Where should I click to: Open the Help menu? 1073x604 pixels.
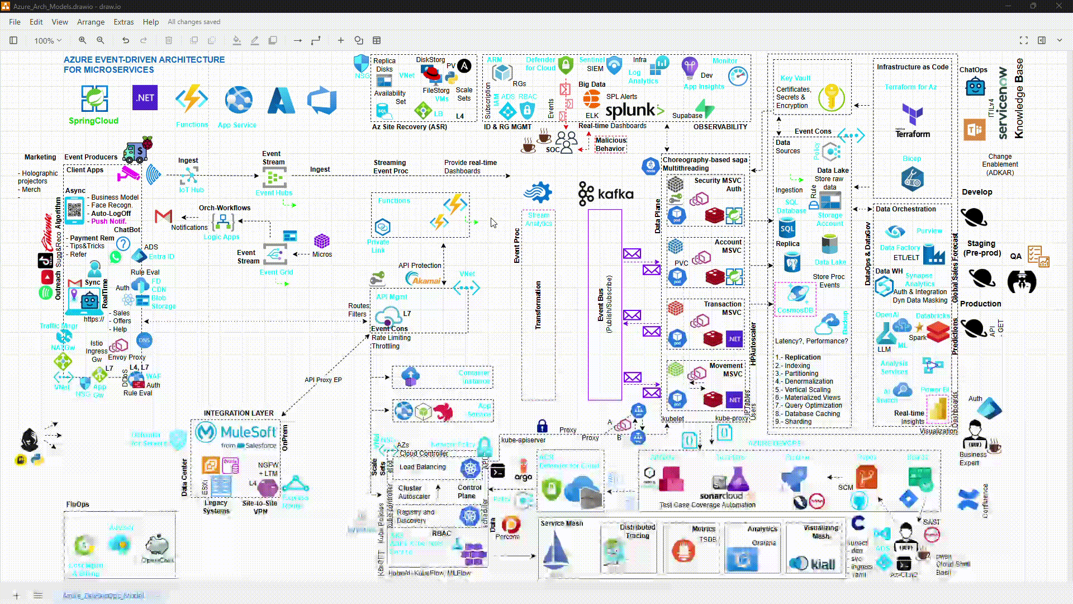[151, 22]
